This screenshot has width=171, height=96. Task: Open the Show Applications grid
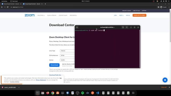[x=133, y=93]
